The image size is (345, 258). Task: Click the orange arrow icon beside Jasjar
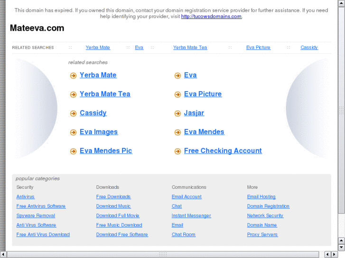point(177,113)
